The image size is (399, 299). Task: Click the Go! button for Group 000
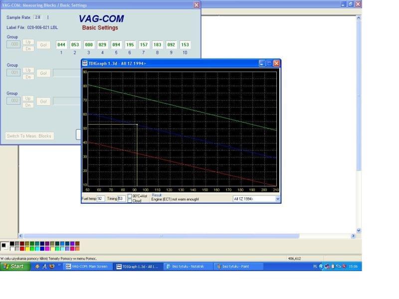(43, 45)
